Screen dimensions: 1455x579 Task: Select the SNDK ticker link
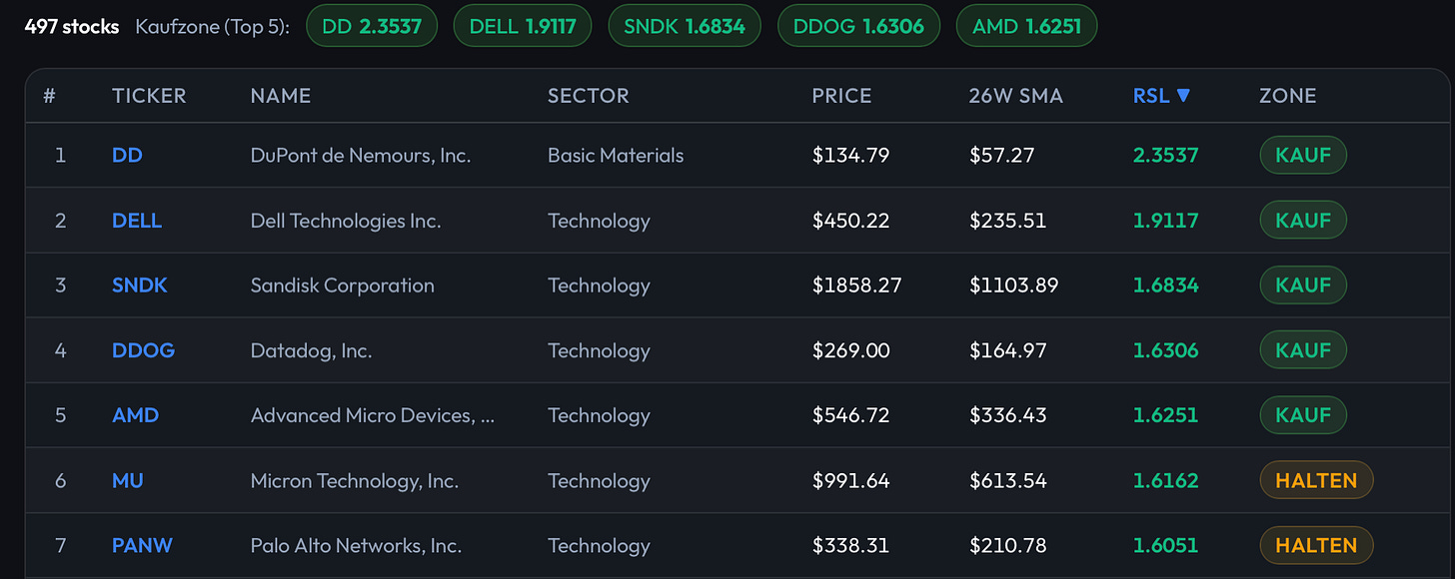click(140, 286)
